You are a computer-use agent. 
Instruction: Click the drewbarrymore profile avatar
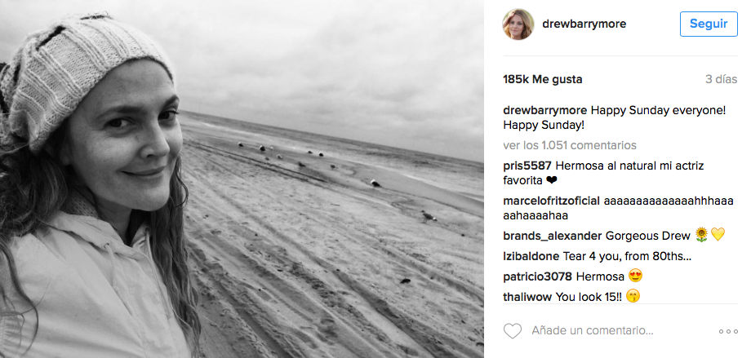click(519, 24)
